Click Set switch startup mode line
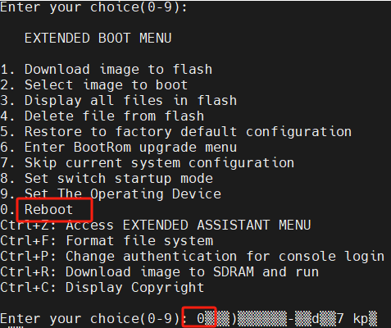391x328 pixels. pyautogui.click(x=107, y=179)
